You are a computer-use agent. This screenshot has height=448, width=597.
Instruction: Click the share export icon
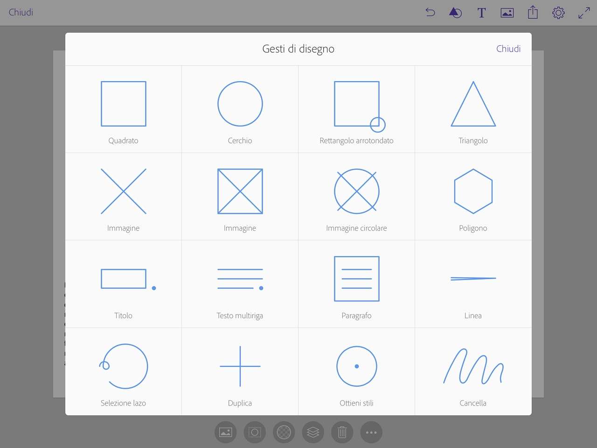[x=533, y=13]
